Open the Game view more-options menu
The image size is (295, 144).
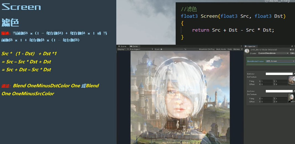point(241,46)
